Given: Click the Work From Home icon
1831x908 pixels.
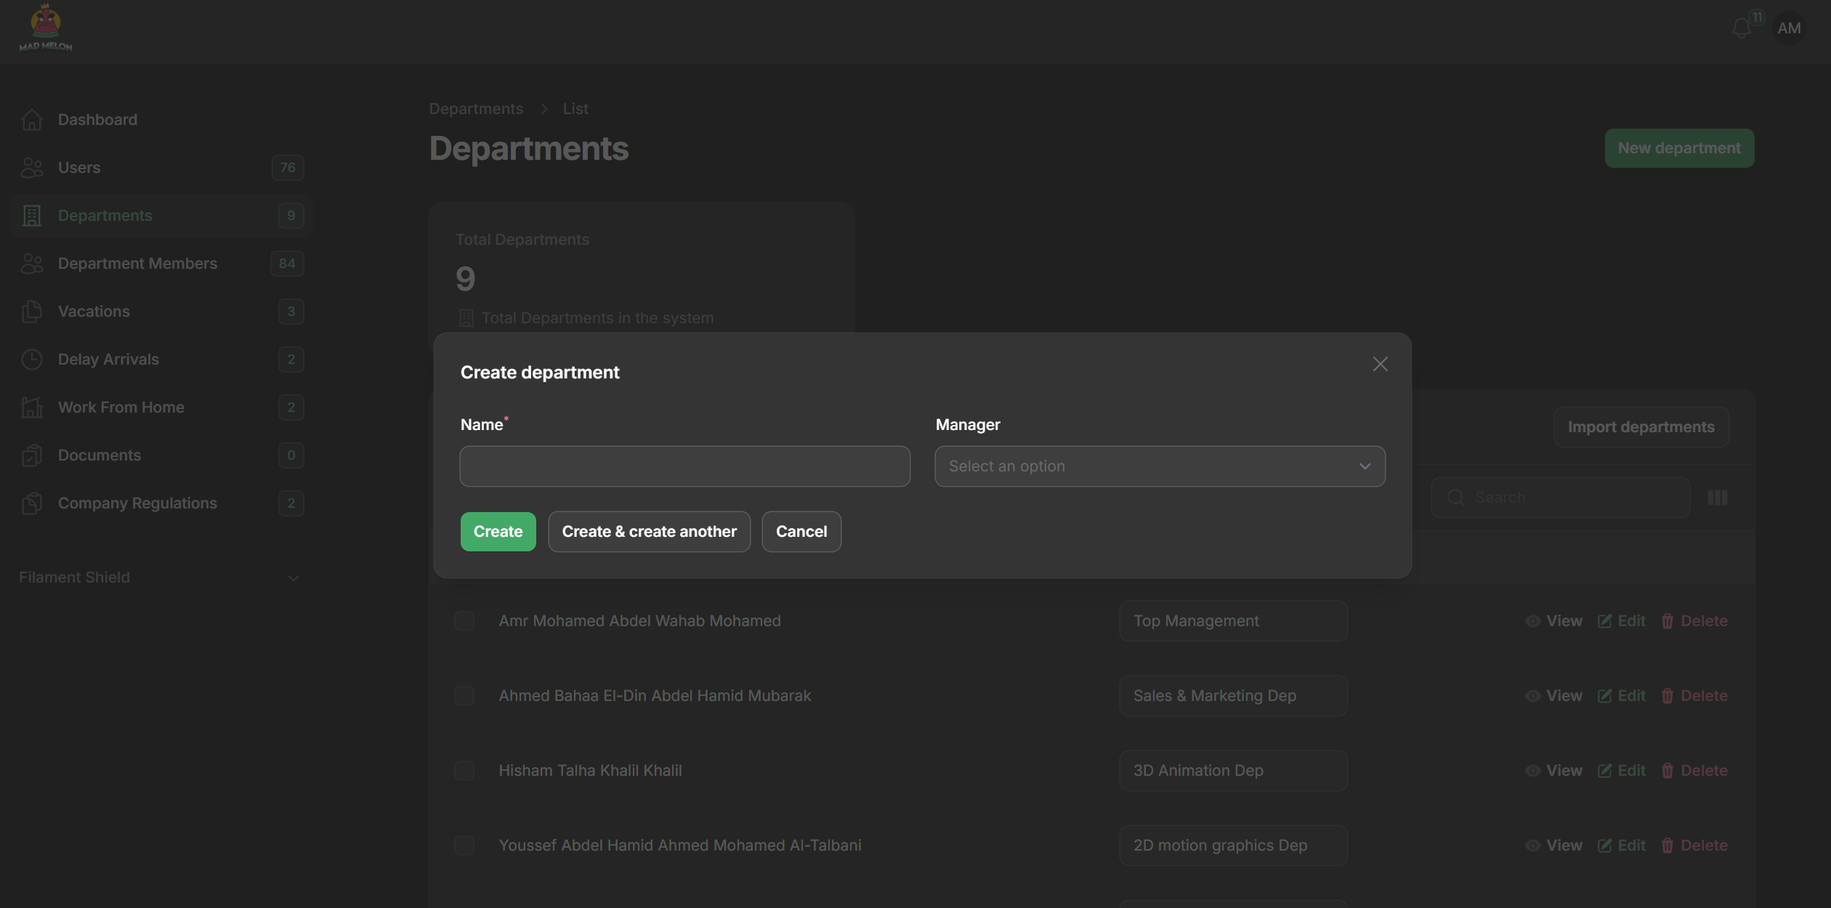Looking at the screenshot, I should click(32, 408).
